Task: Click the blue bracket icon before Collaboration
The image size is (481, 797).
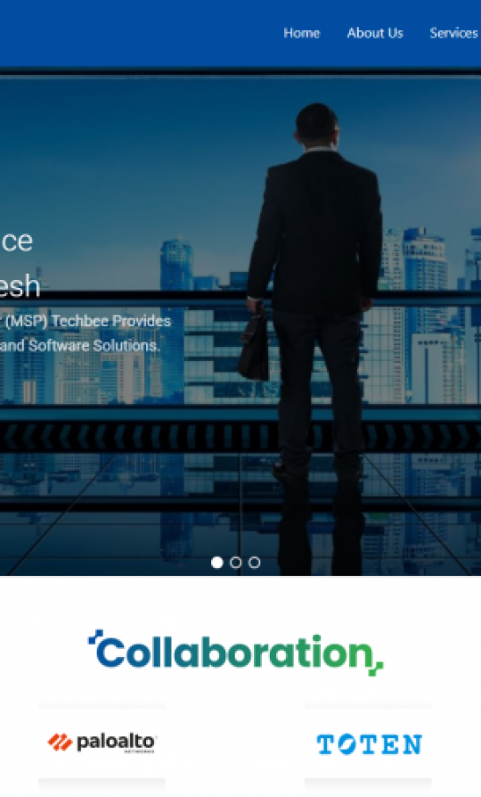Action: point(95,637)
